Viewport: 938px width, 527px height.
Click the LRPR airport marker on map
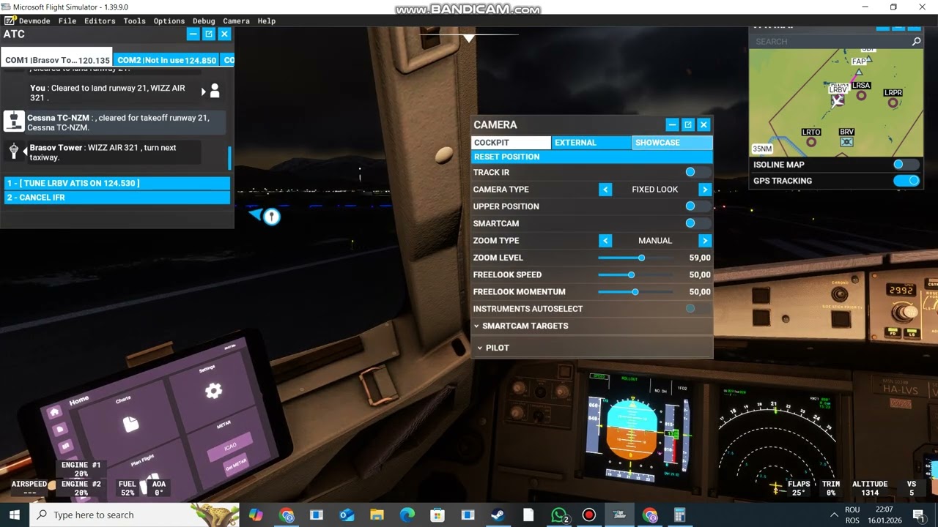coord(893,102)
